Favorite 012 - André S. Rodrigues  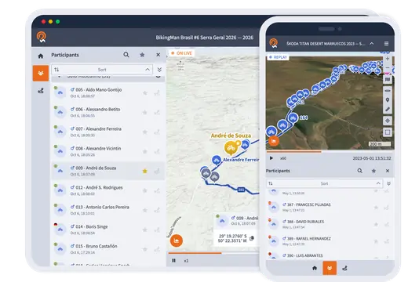point(145,190)
